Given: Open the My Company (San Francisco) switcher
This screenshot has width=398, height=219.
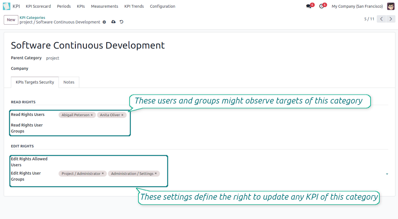Looking at the screenshot, I should pos(357,6).
